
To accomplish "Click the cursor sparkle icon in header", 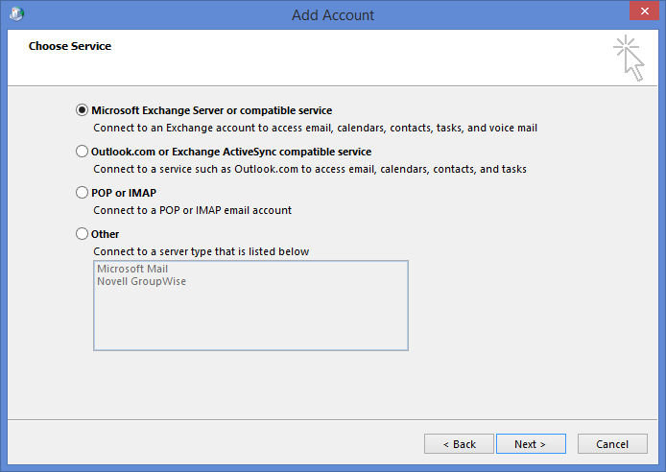I will point(629,57).
